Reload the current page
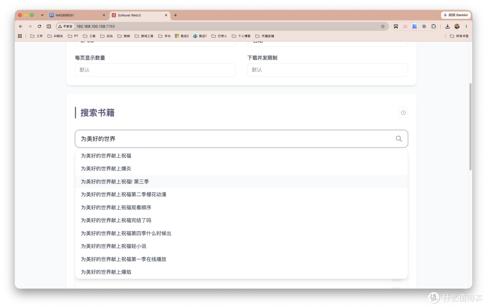The width and height of the screenshot is (487, 308). click(39, 27)
